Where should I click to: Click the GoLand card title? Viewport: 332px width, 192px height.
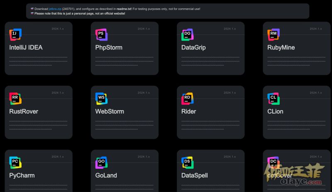pos(106,175)
